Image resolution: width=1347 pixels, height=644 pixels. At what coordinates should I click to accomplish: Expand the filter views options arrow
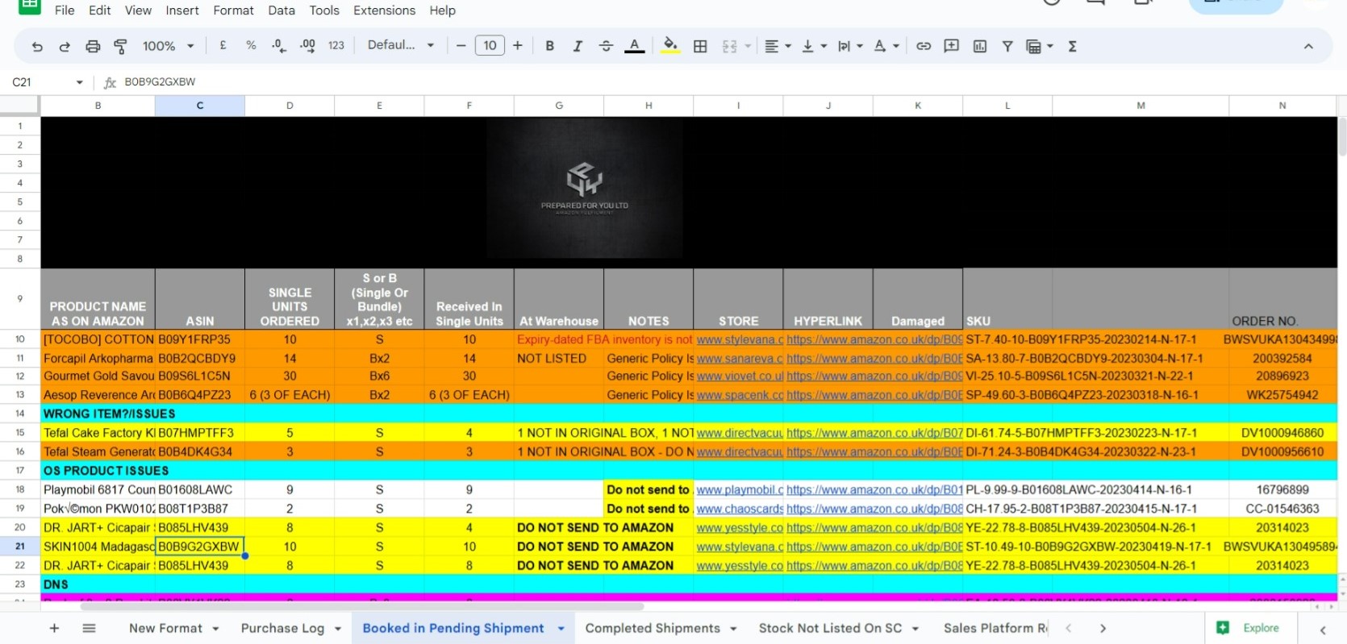(1050, 47)
